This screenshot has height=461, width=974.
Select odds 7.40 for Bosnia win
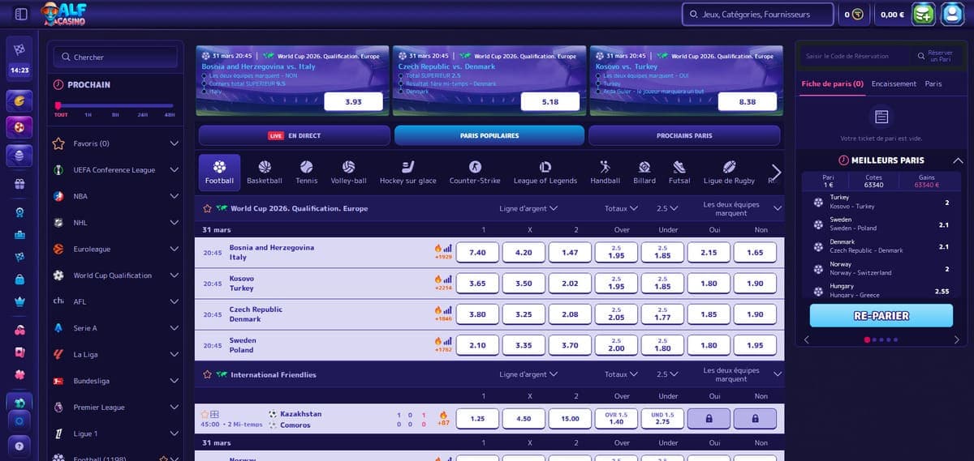coord(477,253)
